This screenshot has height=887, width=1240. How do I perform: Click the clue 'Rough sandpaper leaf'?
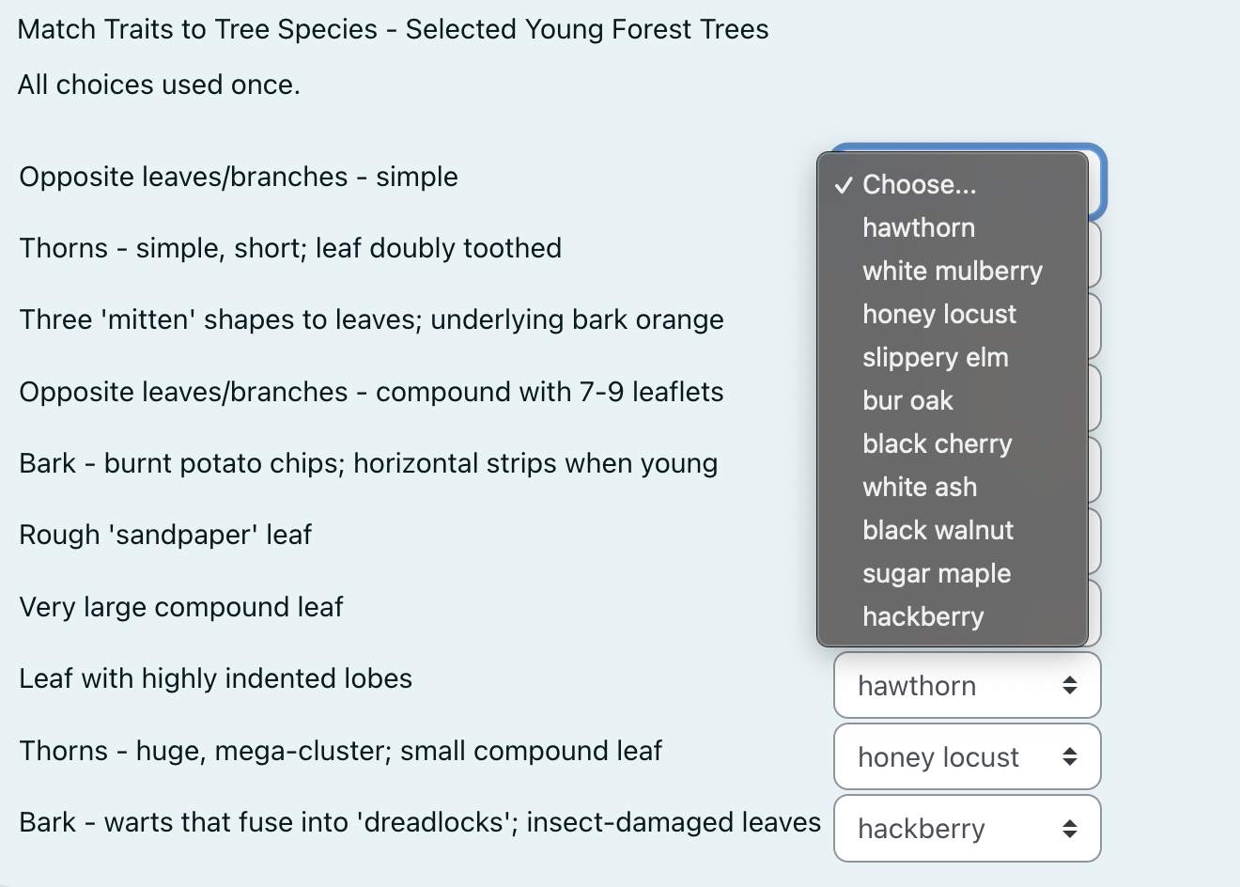(165, 535)
